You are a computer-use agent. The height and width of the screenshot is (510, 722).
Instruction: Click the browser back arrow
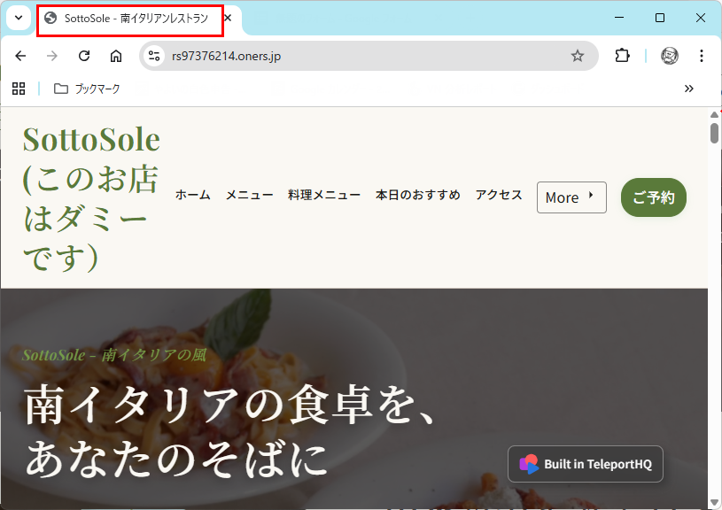pos(20,55)
